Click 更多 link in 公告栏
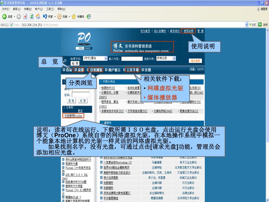Screen dimensions: 269x202 pyautogui.click(x=80, y=111)
